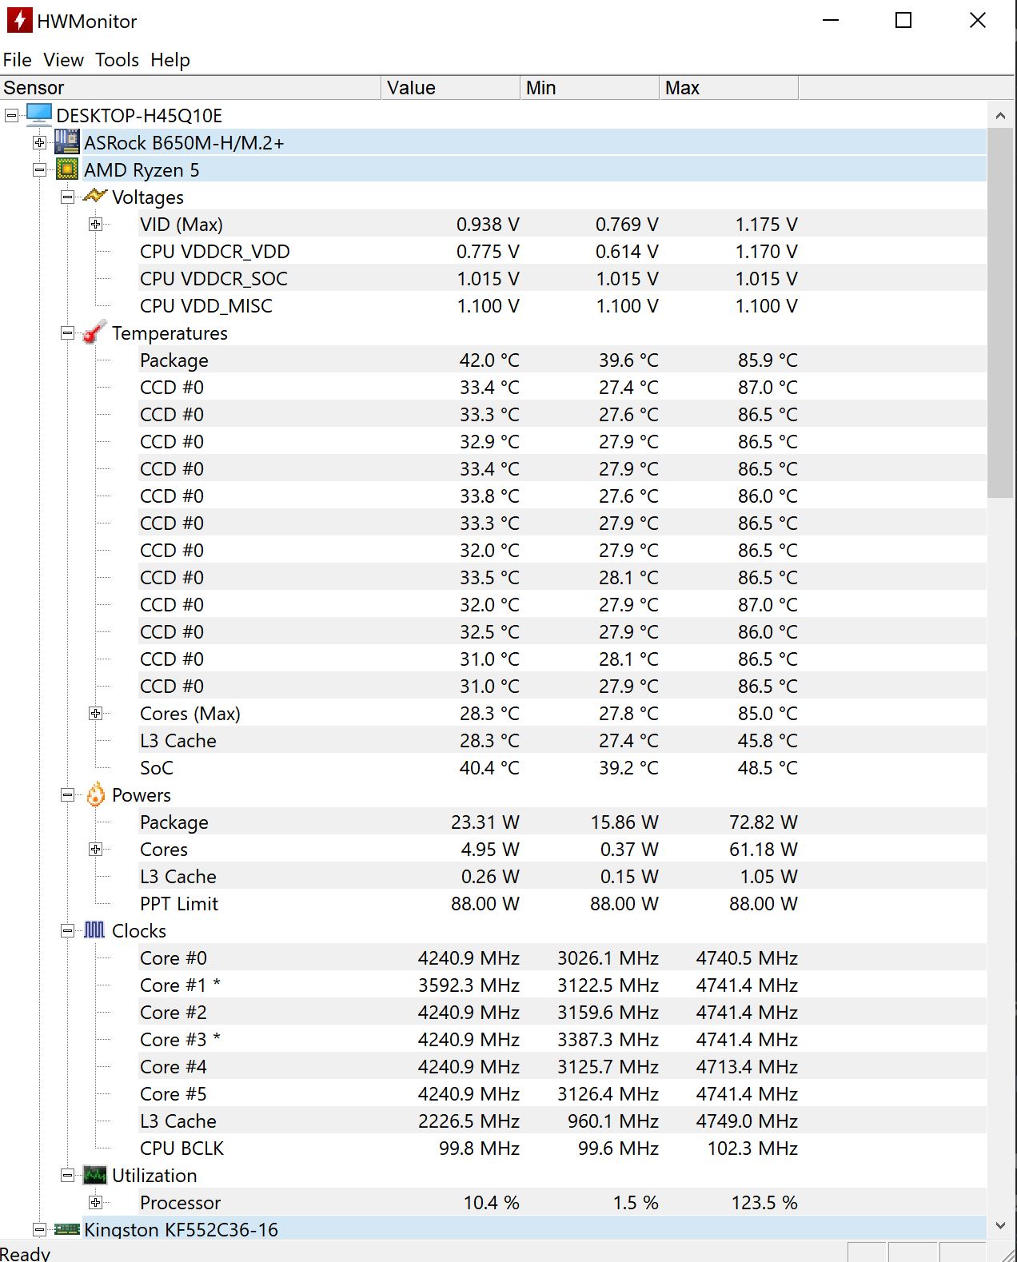Viewport: 1017px width, 1262px height.
Task: Click the Powers flame icon
Action: (95, 794)
